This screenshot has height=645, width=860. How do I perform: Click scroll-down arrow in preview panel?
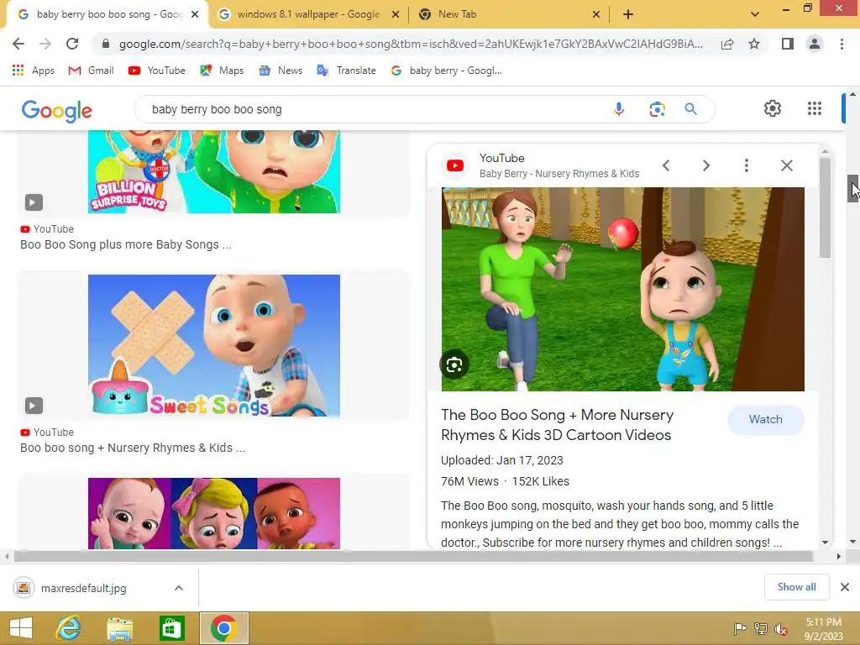[825, 543]
